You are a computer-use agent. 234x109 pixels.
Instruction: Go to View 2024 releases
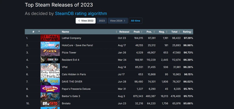118,21
